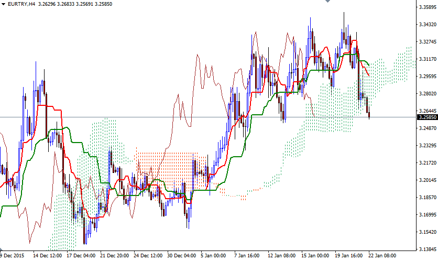
Task: Click the horizontal current price line
Action: [208, 117]
